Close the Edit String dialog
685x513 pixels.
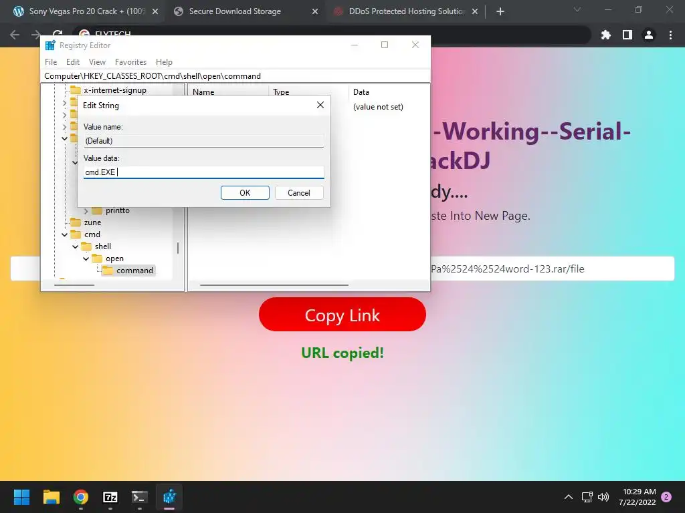[x=320, y=105]
